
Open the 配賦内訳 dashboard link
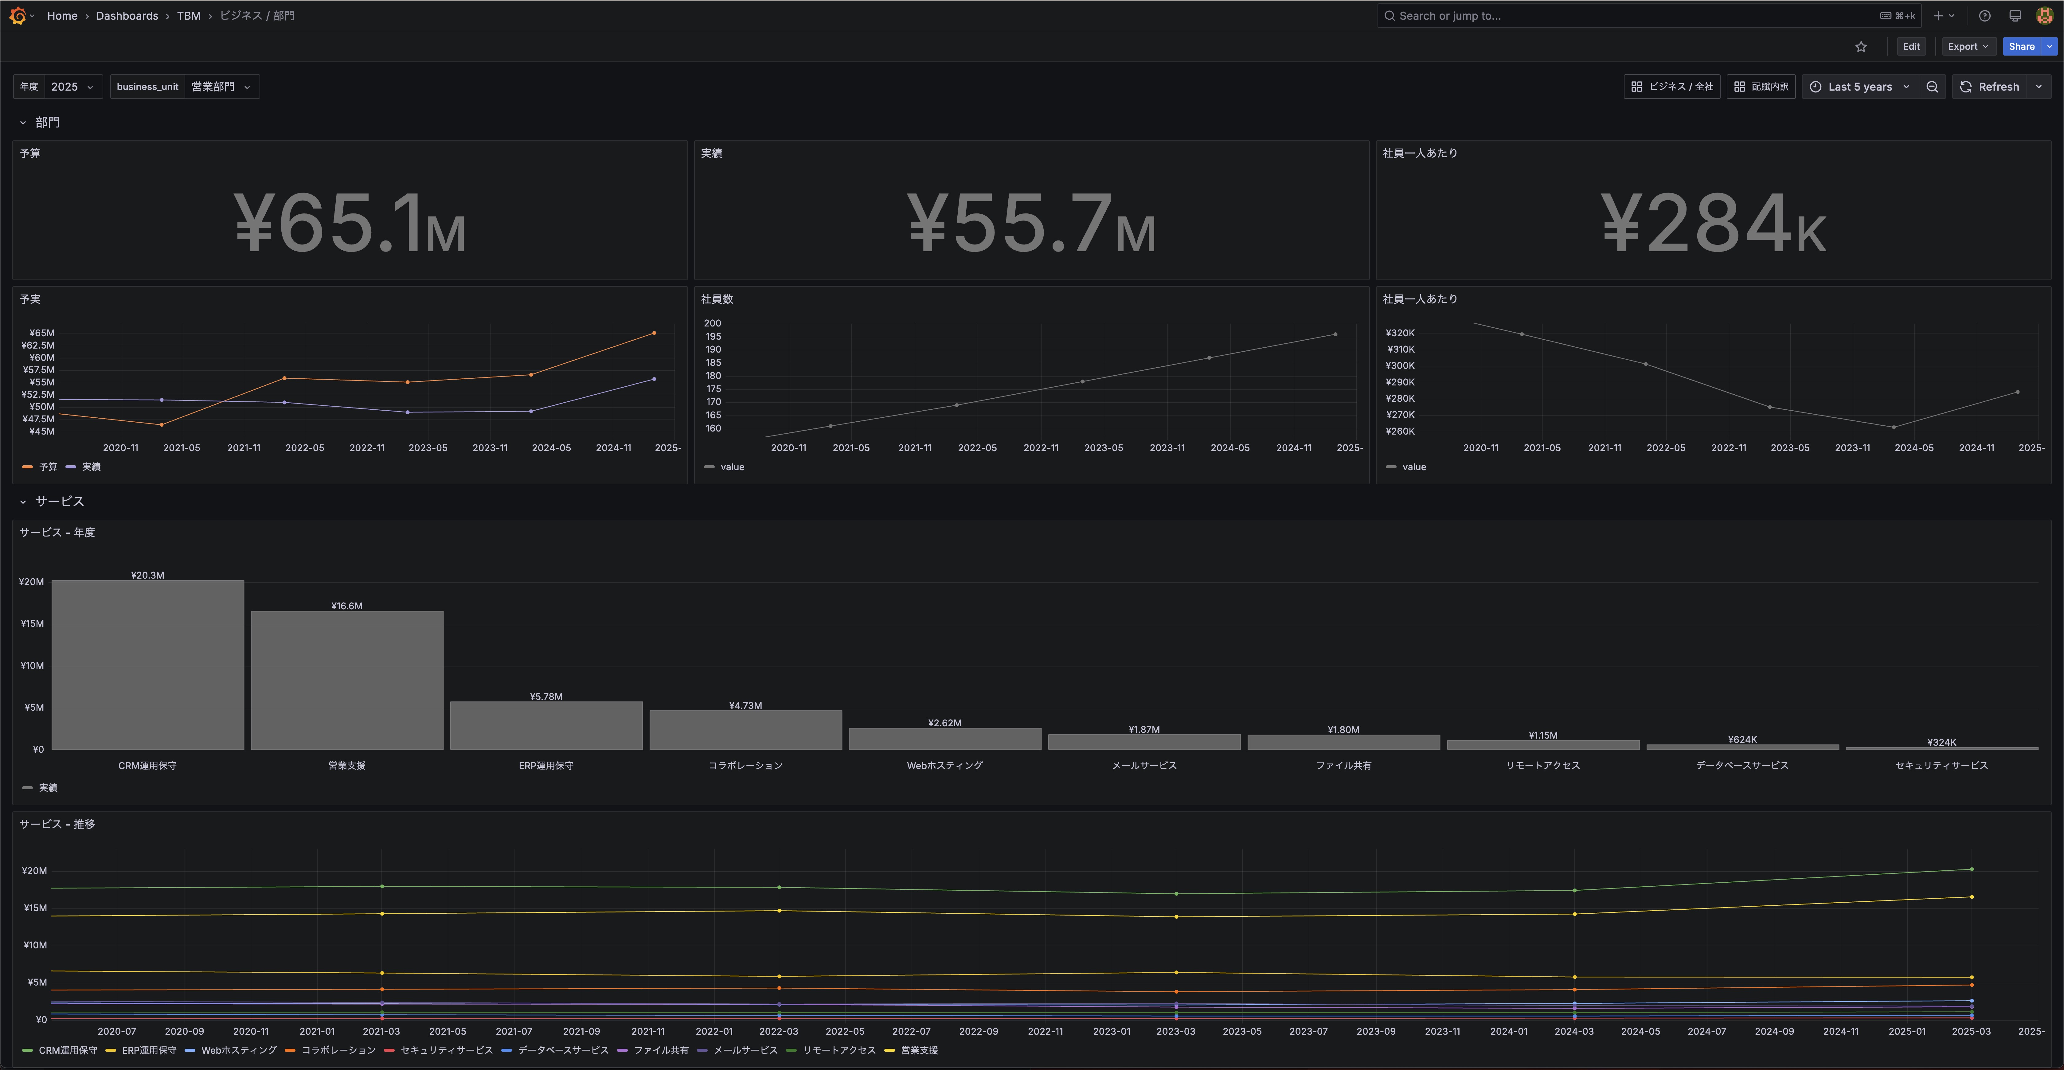[1761, 87]
